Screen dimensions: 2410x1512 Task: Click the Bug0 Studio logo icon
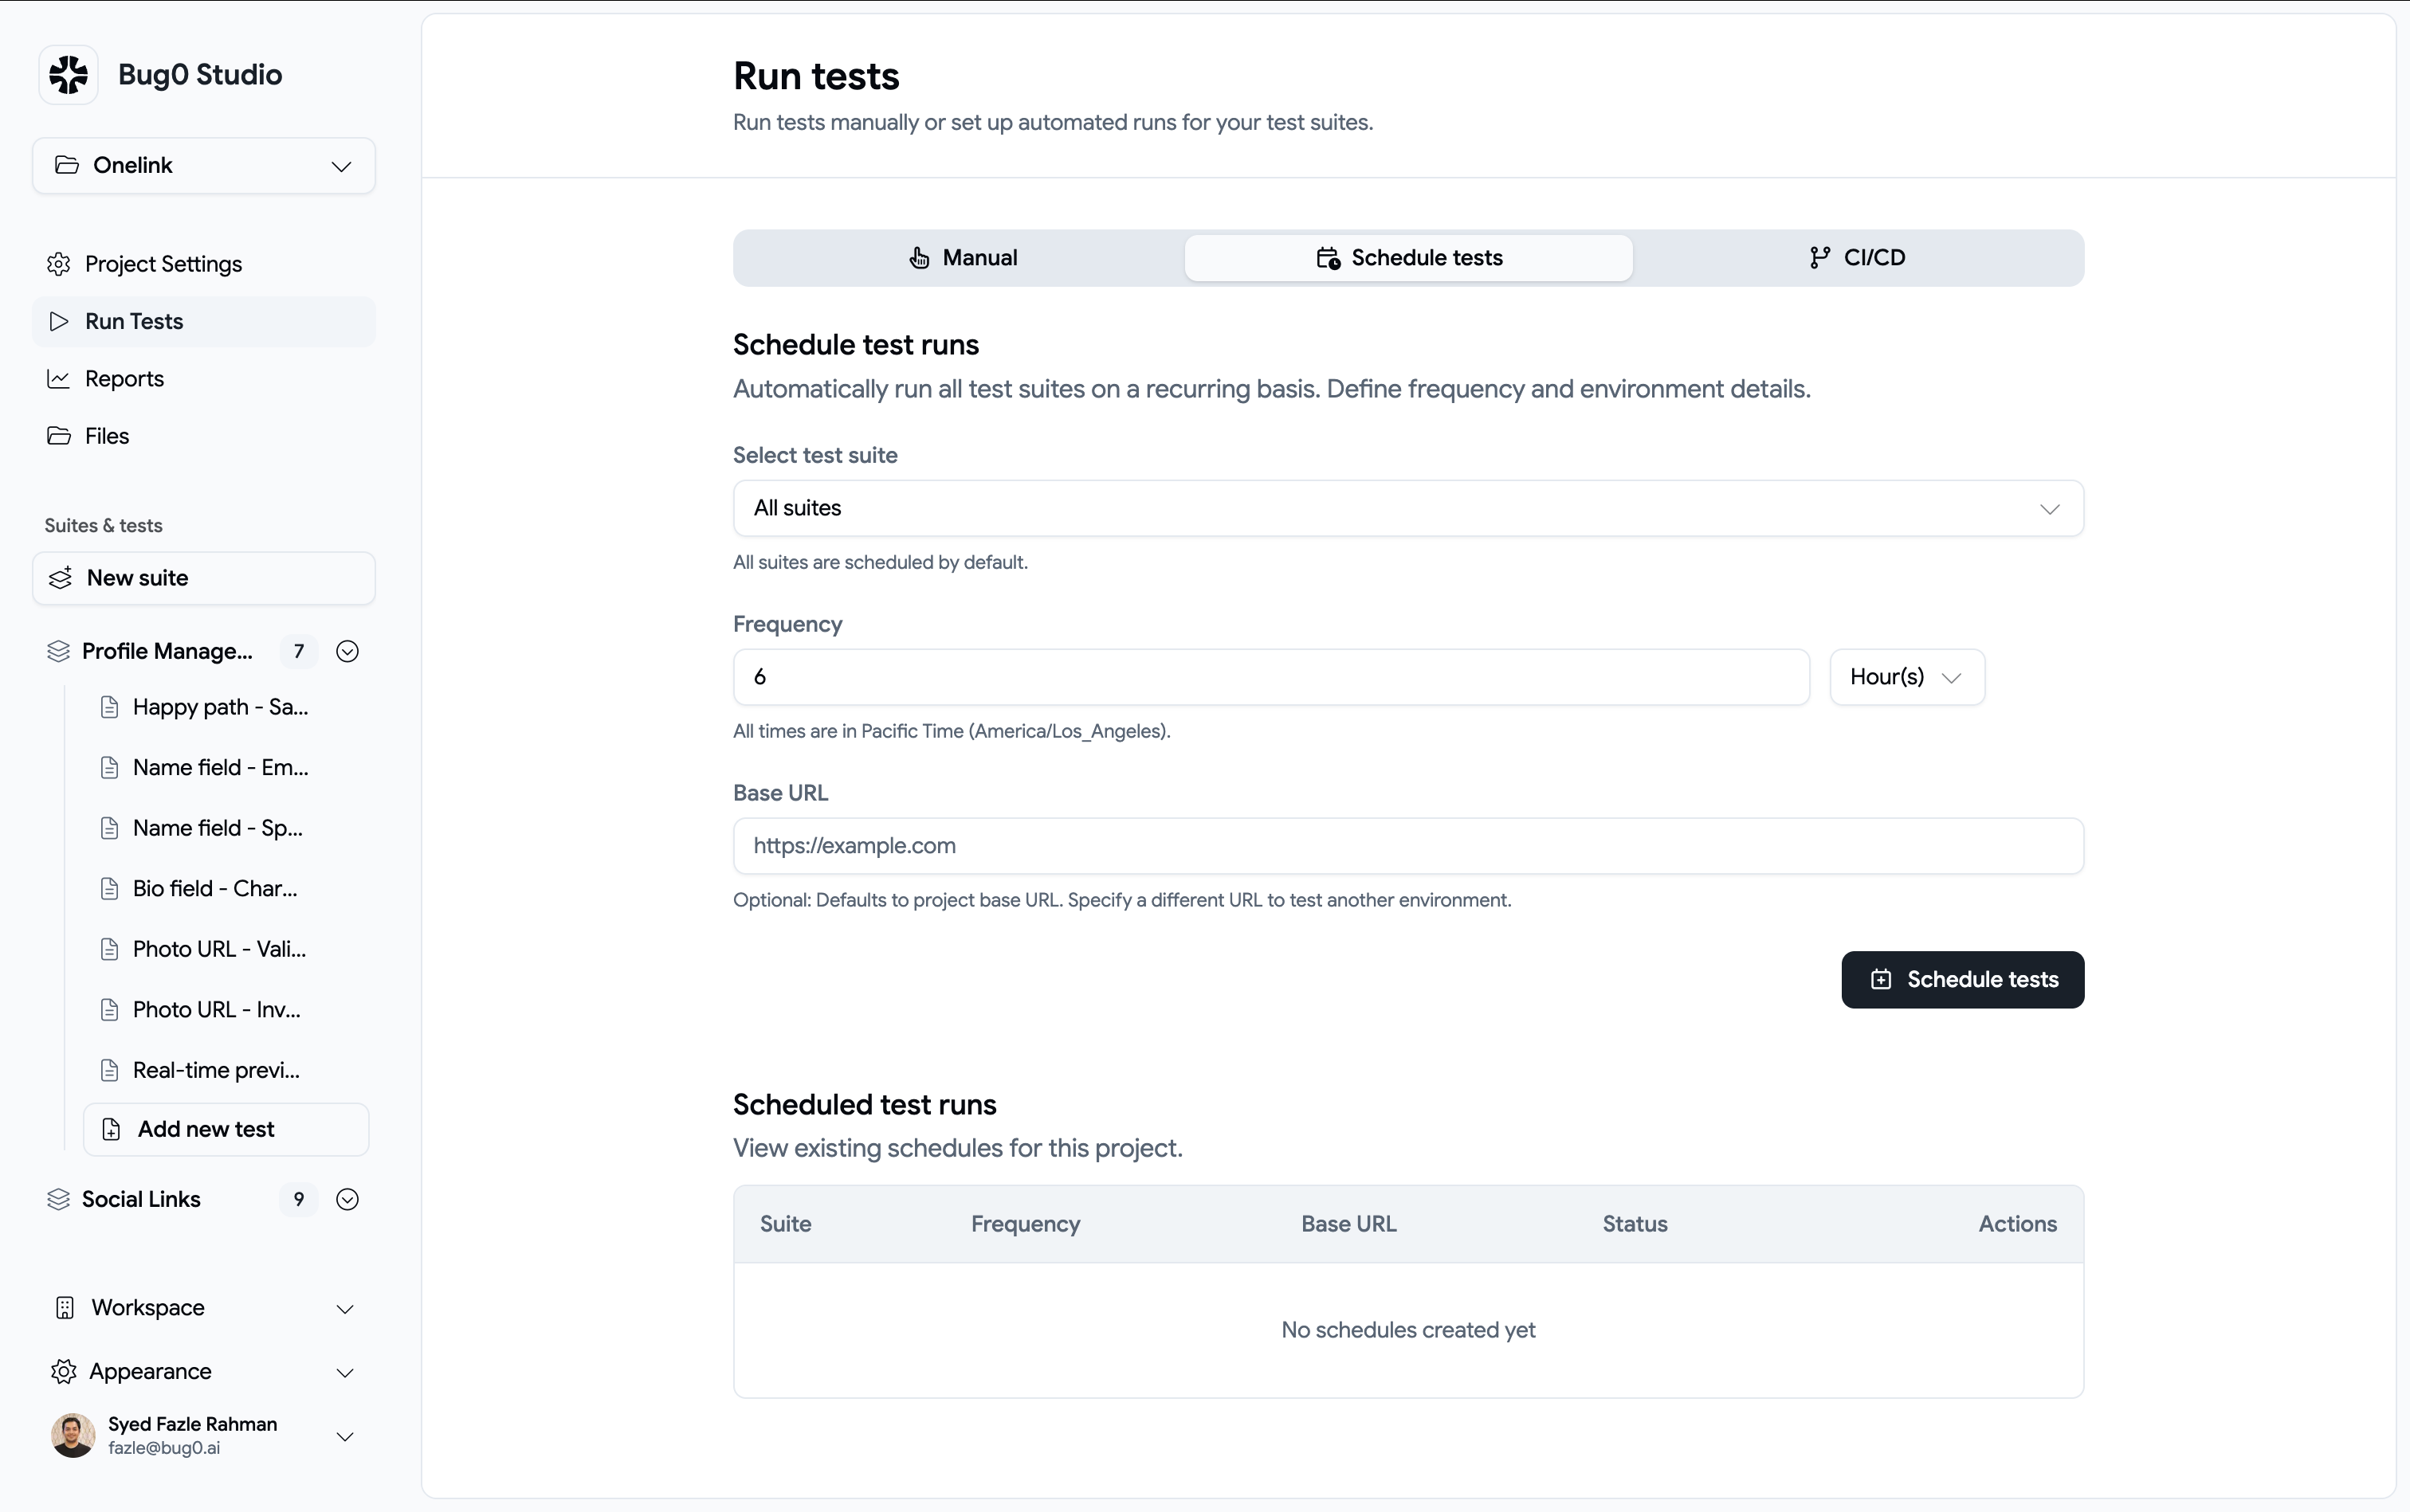66,74
